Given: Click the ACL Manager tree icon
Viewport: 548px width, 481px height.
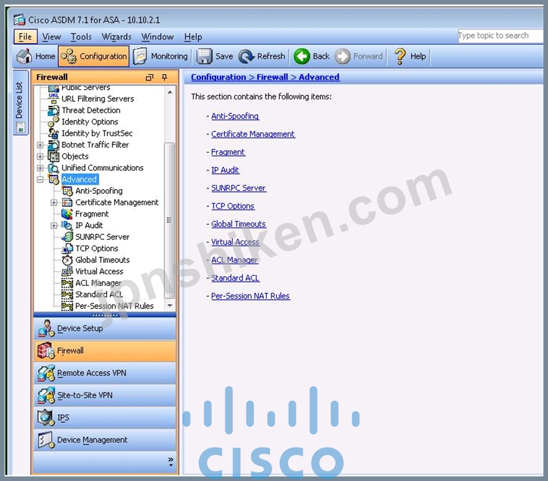Looking at the screenshot, I should (67, 283).
